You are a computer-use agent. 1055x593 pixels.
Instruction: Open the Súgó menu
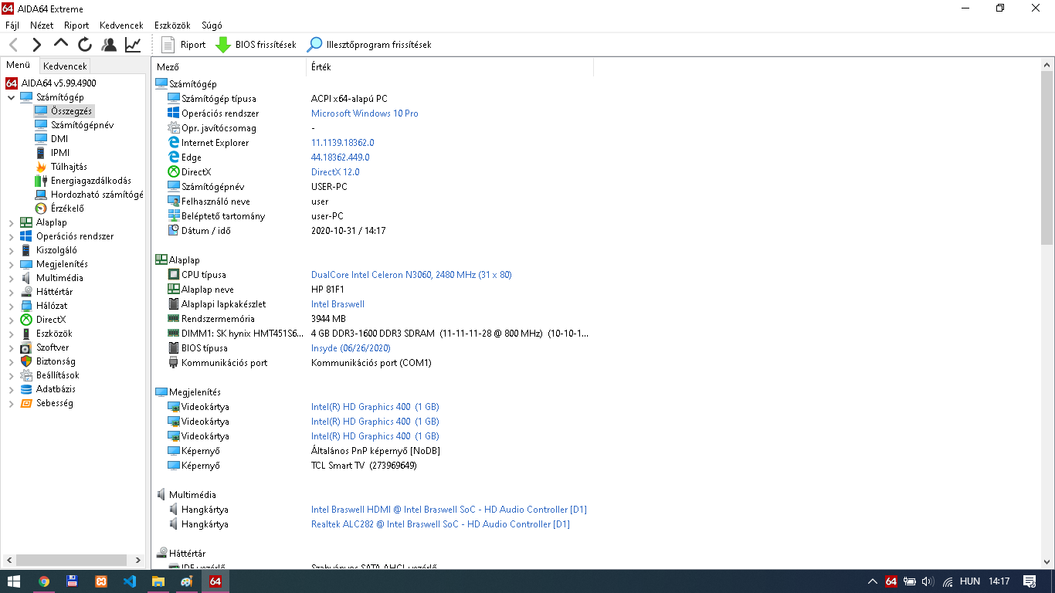[x=212, y=25]
